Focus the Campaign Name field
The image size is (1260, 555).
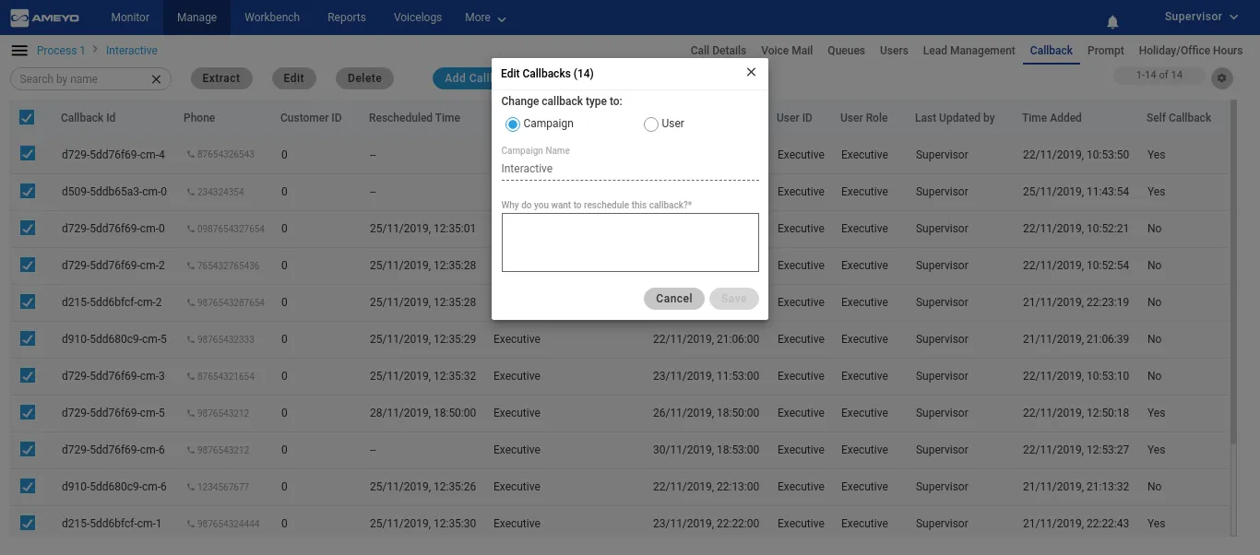630,169
